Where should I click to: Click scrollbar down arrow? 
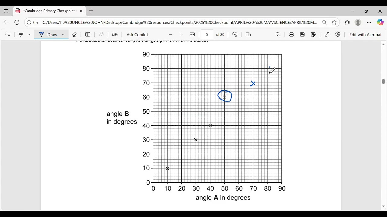[383, 206]
